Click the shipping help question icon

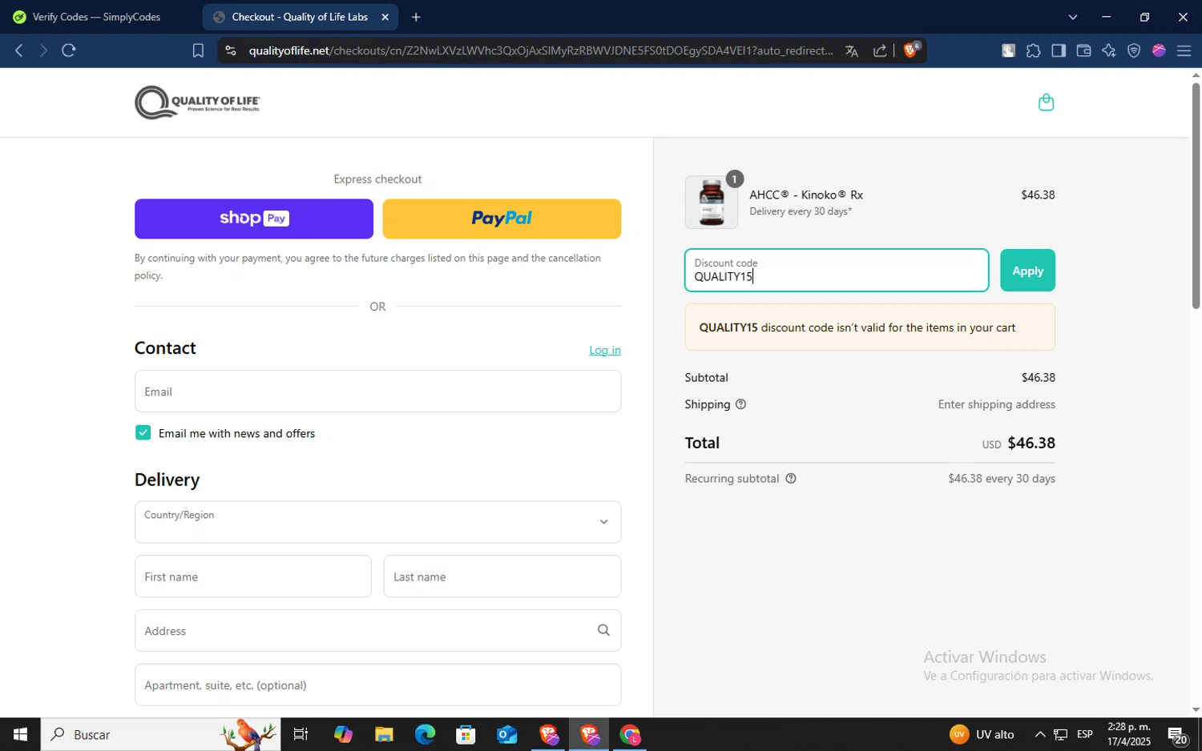pos(740,404)
